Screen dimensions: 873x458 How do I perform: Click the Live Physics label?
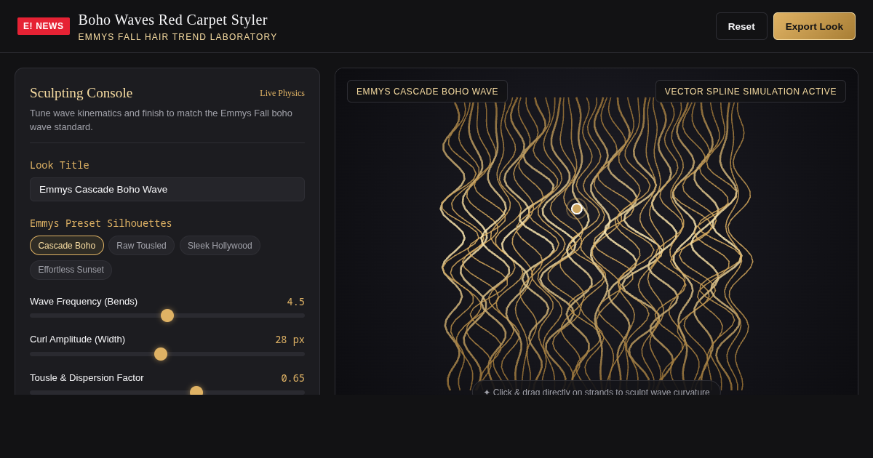(x=282, y=93)
